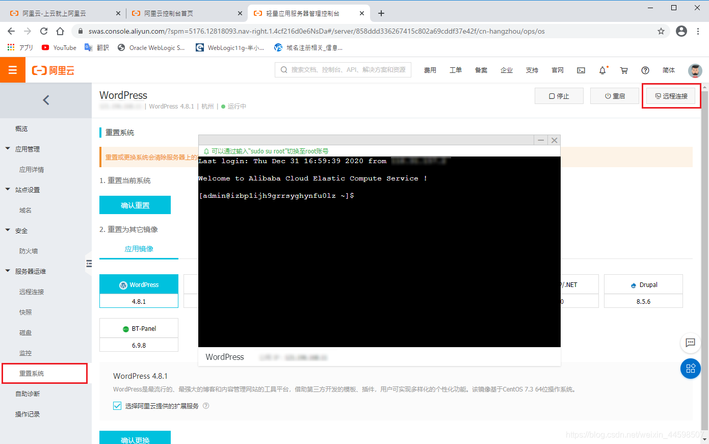
Task: Open 费用 in top navigation
Action: click(x=430, y=70)
